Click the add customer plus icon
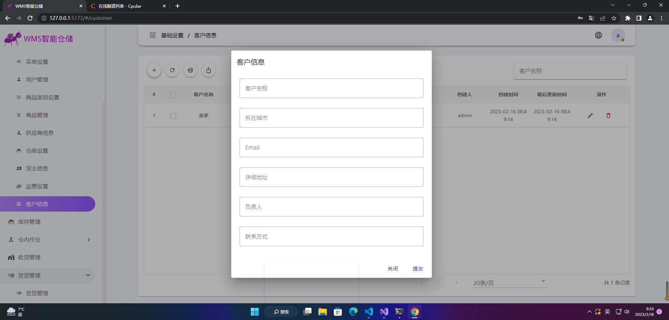The image size is (669, 320). (x=154, y=70)
